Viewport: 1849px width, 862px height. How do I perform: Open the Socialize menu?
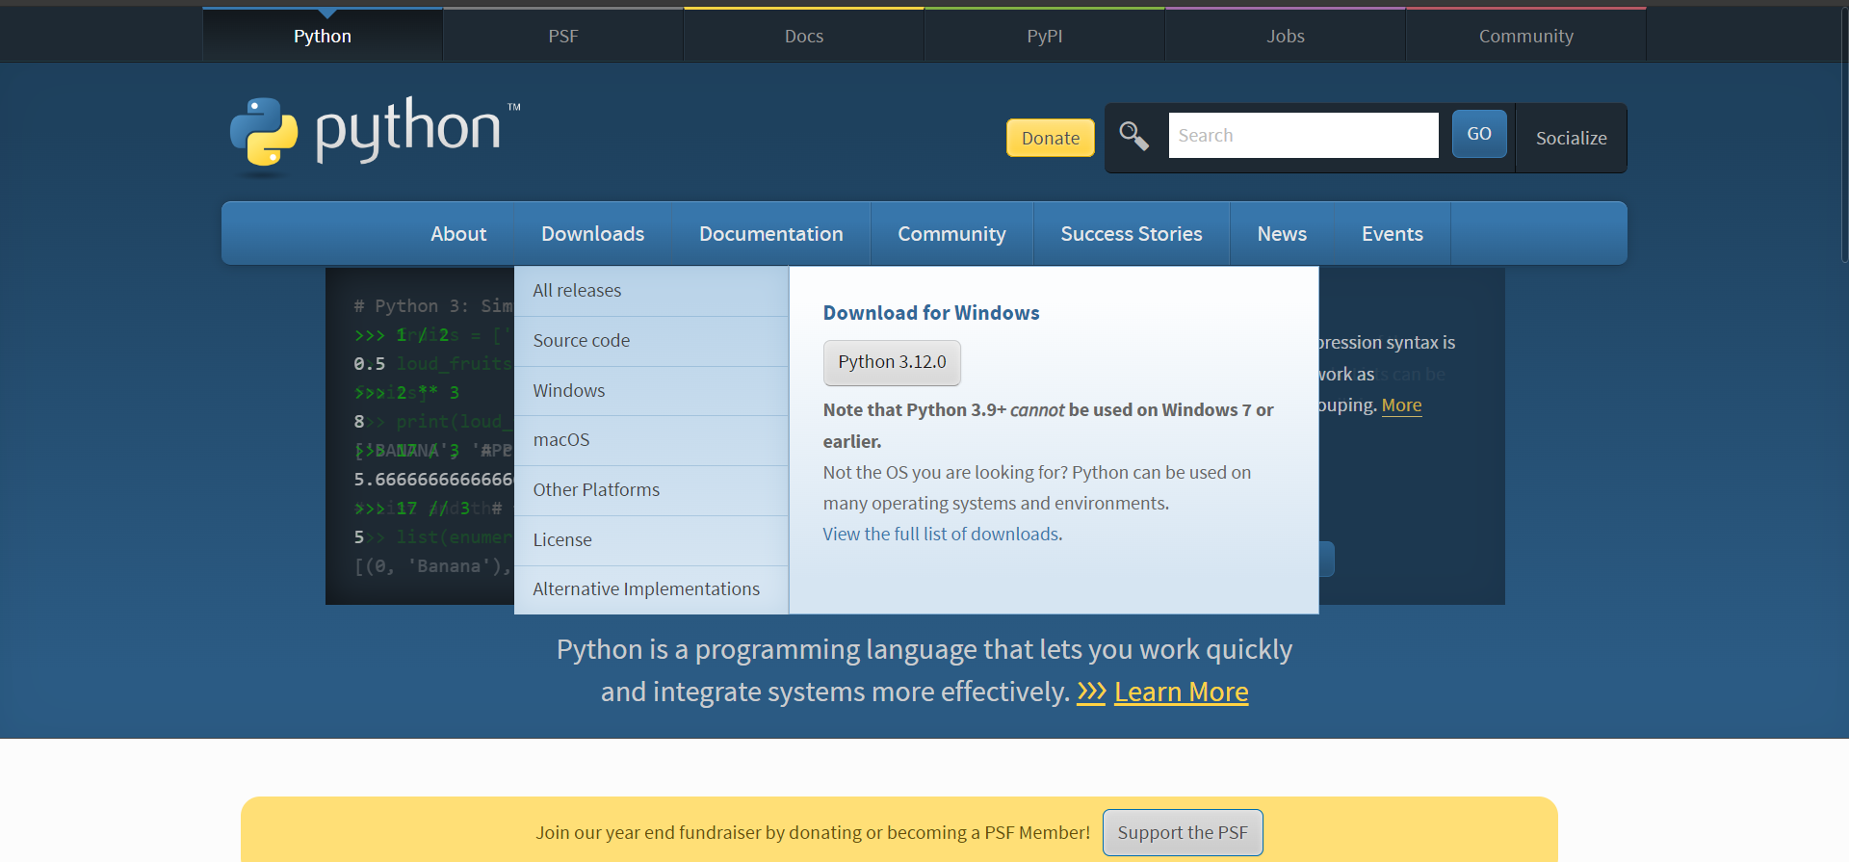(1571, 138)
